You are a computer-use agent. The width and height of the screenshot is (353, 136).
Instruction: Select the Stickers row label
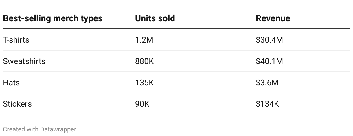click(x=17, y=104)
